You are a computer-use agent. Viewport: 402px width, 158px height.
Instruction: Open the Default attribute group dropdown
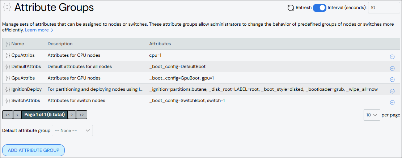tap(72, 131)
